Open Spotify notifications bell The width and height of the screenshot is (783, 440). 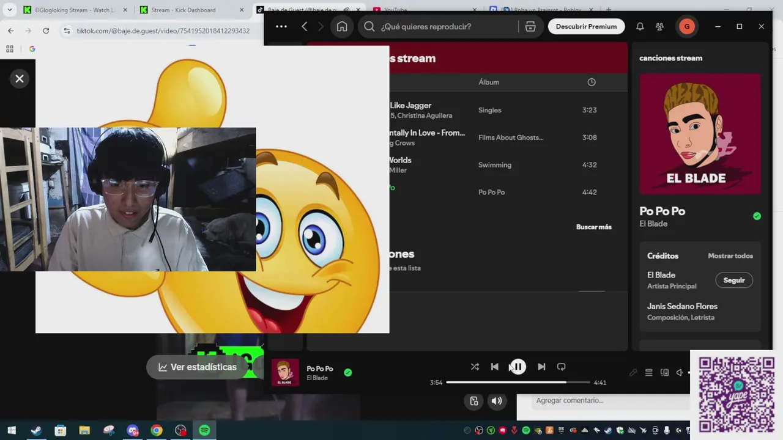[640, 26]
